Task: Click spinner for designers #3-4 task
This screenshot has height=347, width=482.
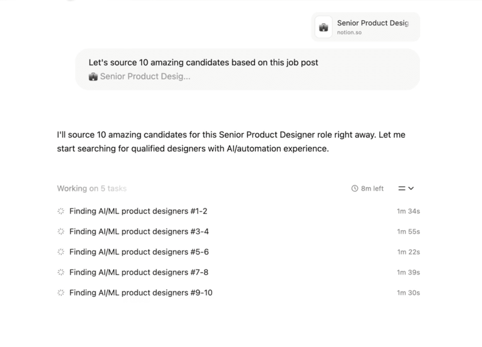Action: pyautogui.click(x=61, y=232)
